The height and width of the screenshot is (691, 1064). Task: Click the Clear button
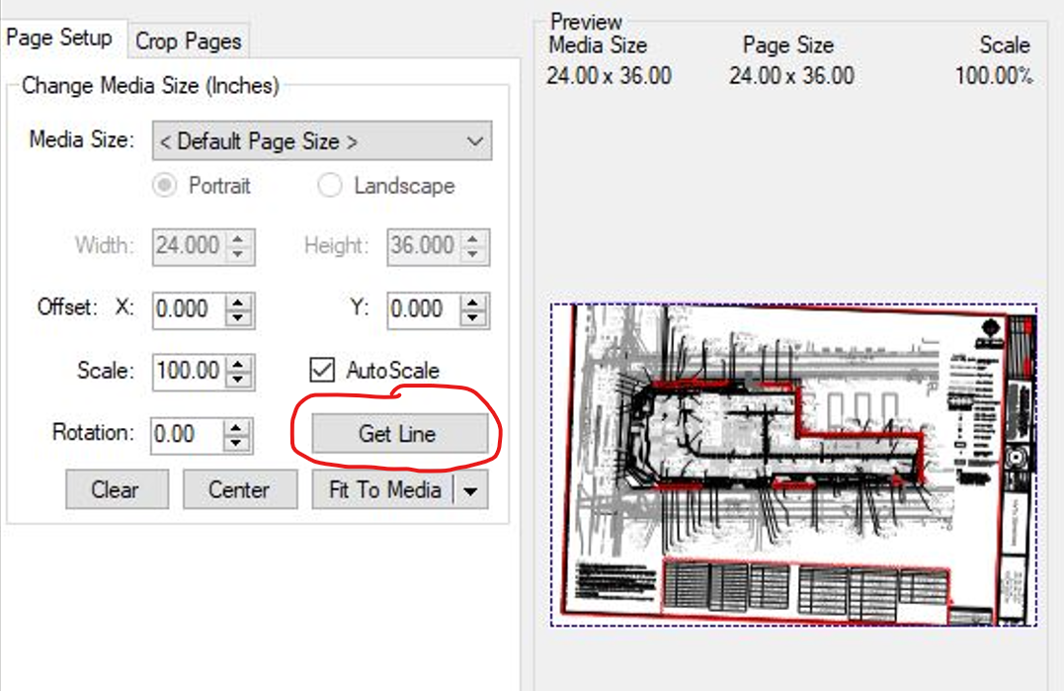116,489
